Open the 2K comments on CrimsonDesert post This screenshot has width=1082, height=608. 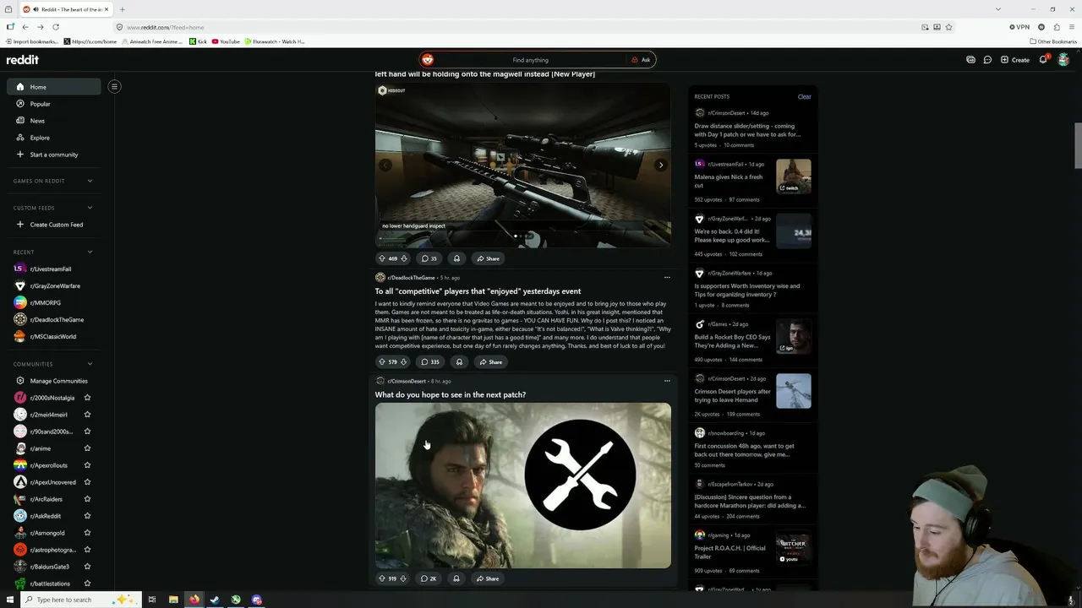[x=429, y=578]
